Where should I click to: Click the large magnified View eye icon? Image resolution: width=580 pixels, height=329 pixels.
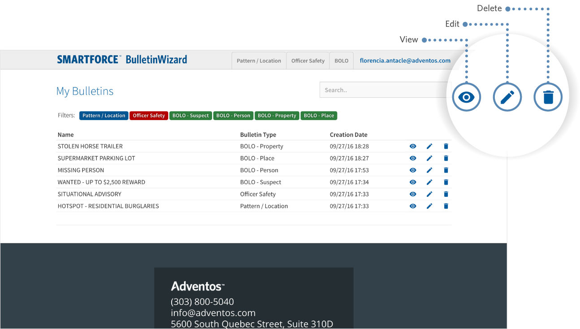click(x=466, y=97)
